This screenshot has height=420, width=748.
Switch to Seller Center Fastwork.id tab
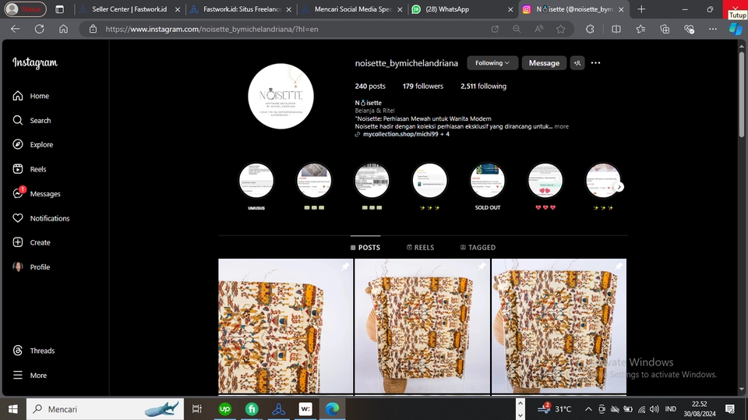click(130, 9)
